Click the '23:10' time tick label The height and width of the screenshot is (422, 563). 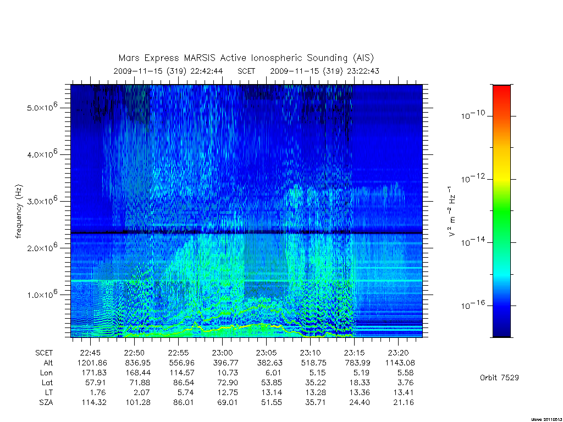pos(310,353)
